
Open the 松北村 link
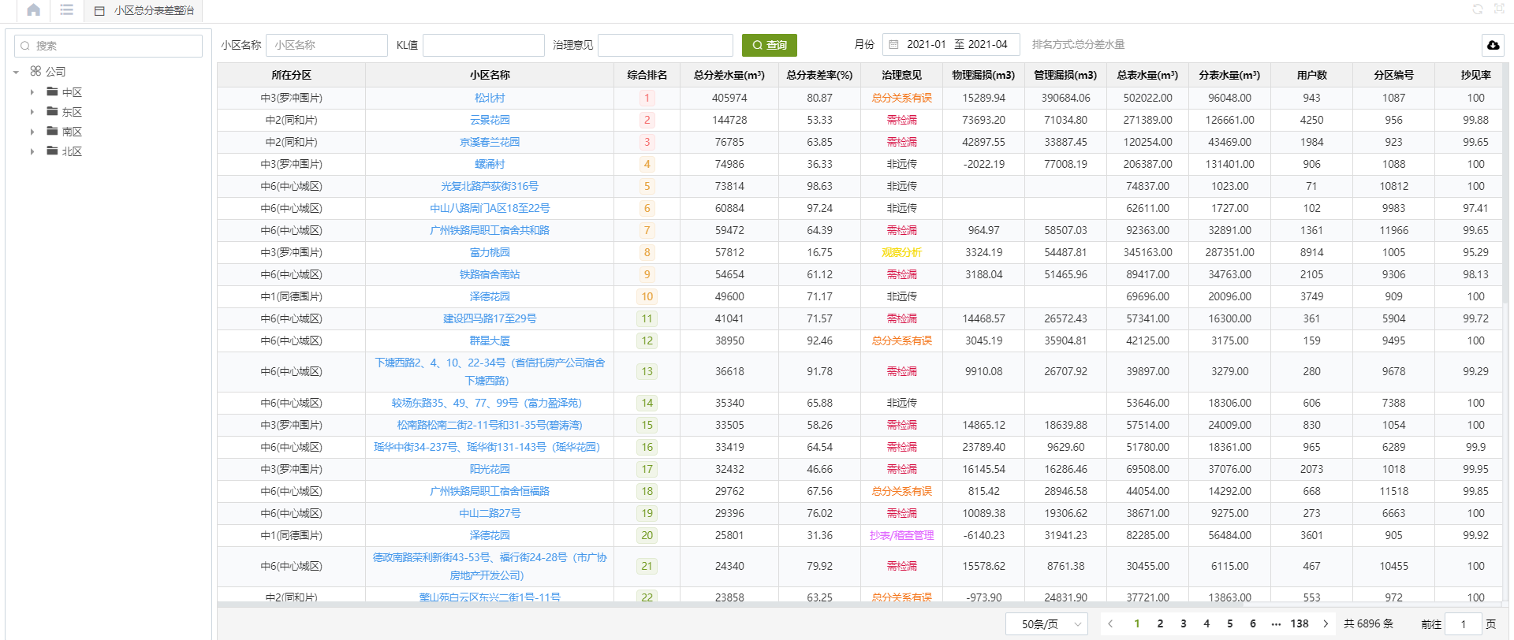click(489, 99)
